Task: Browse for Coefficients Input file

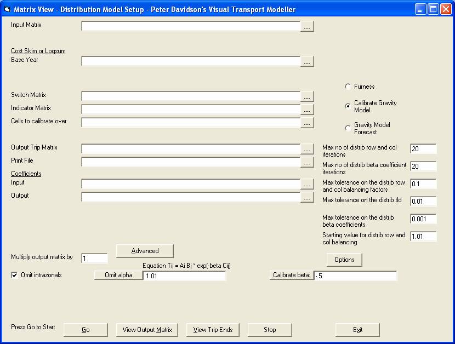Action: (x=307, y=184)
